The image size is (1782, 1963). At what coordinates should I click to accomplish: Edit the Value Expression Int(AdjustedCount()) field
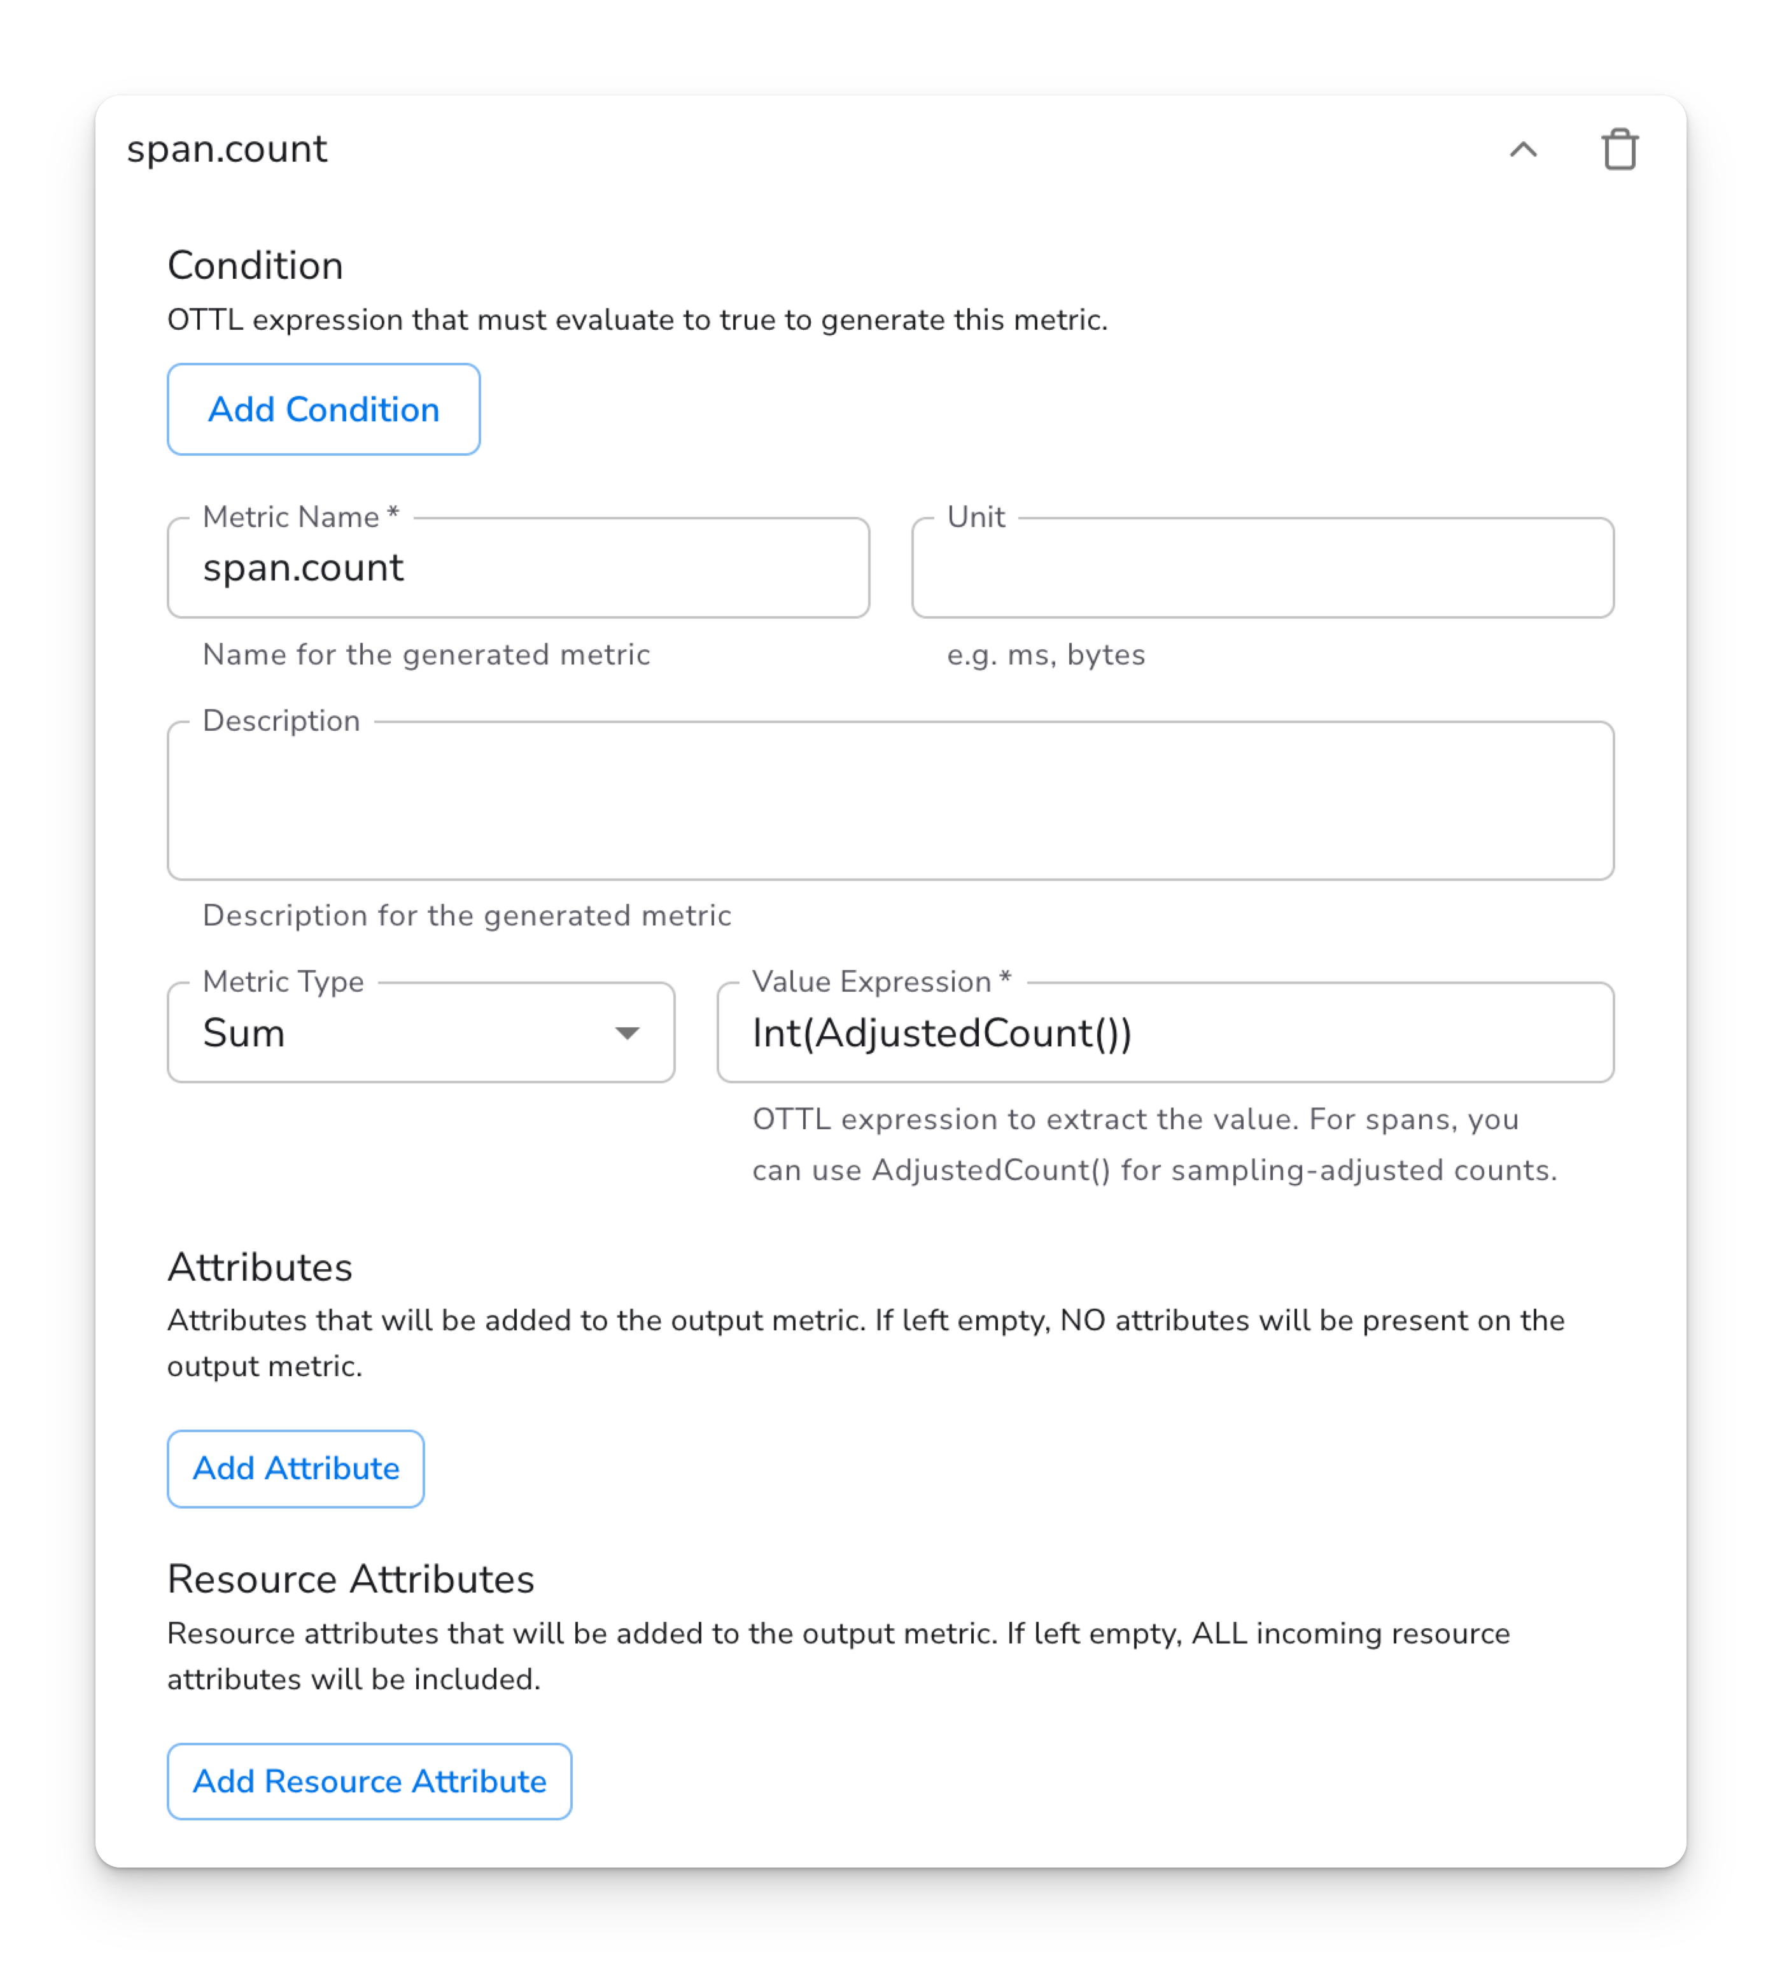1165,1032
